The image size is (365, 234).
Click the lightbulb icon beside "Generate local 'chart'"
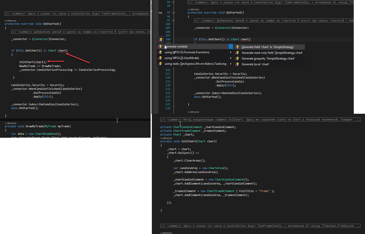point(237,64)
